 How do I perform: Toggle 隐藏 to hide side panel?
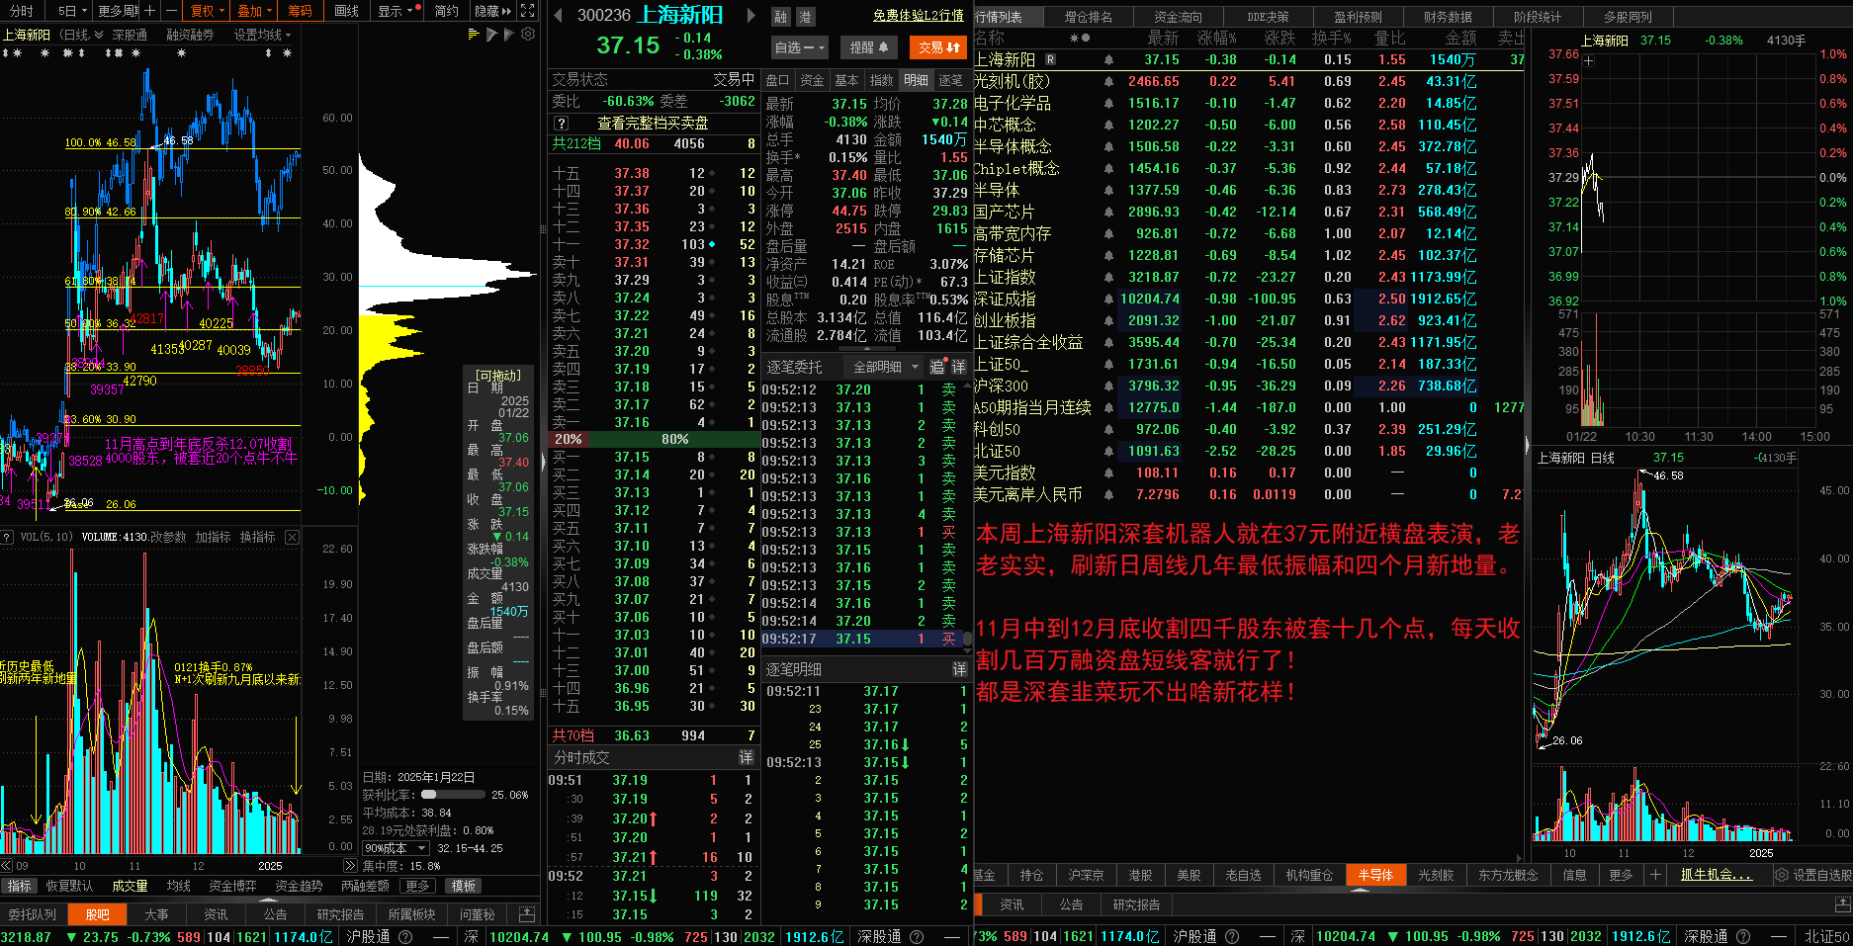pos(492,11)
